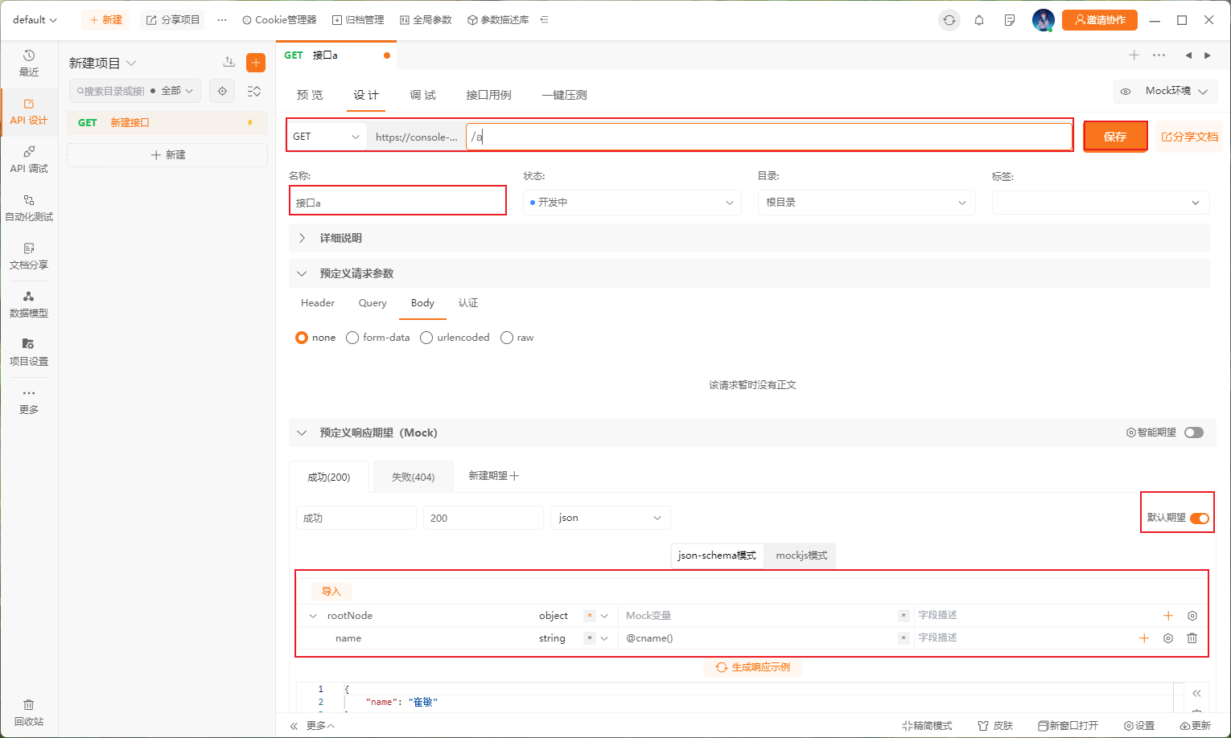The image size is (1231, 738).
Task: Delete the name field row
Action: point(1192,638)
